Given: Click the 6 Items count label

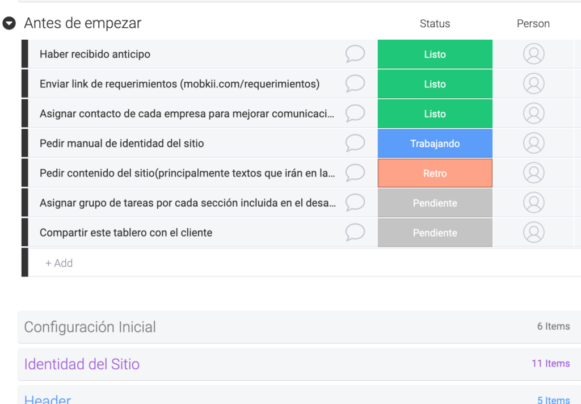Looking at the screenshot, I should click(x=554, y=326).
